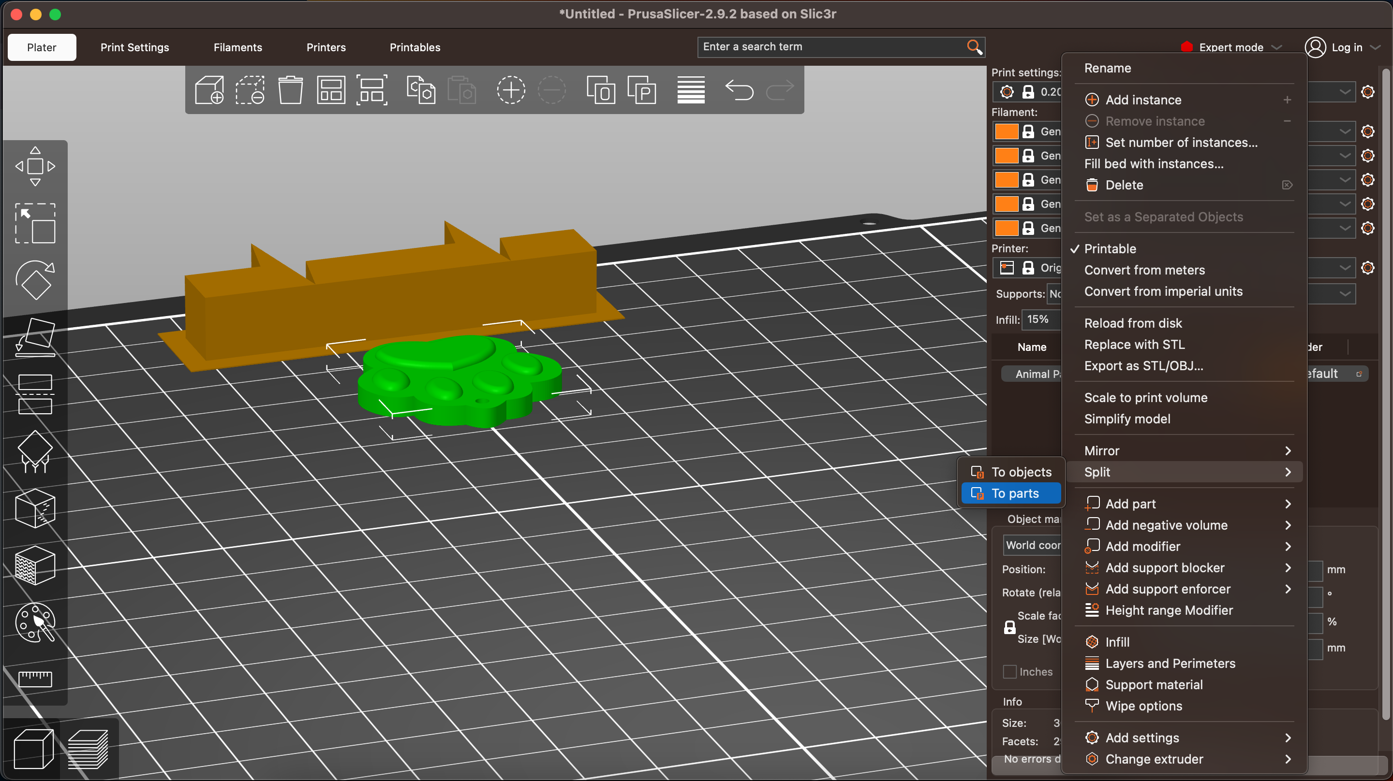Select the Scale tool in left sidebar
This screenshot has width=1393, height=781.
tap(35, 223)
